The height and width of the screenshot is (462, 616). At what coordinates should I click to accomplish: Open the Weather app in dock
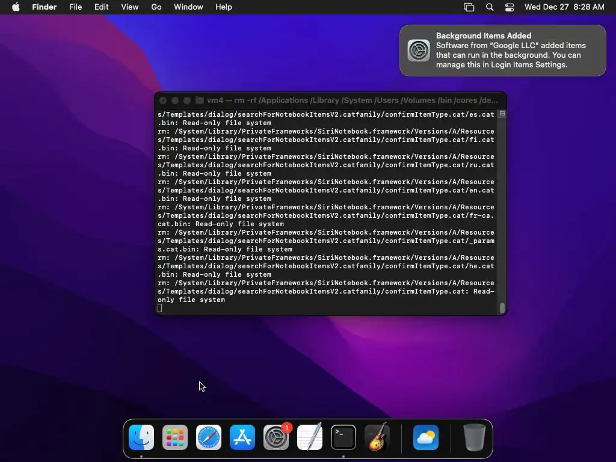point(426,437)
